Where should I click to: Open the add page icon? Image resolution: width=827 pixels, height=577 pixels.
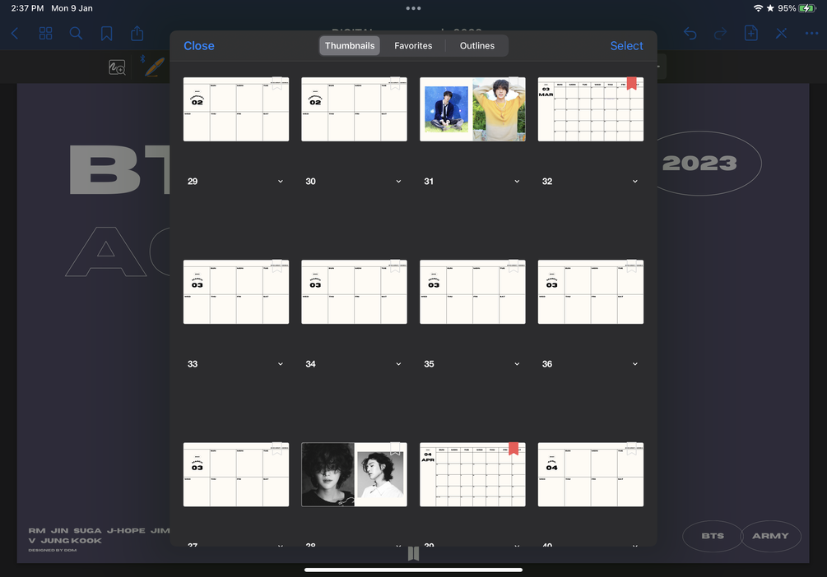tap(751, 33)
